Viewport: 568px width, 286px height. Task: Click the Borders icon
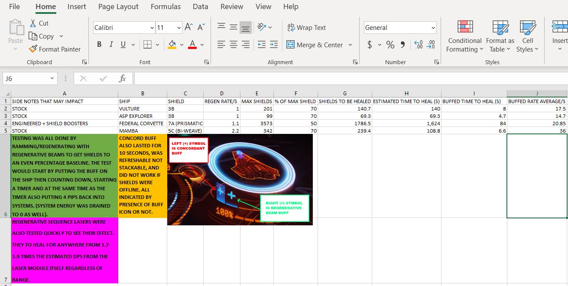point(147,45)
